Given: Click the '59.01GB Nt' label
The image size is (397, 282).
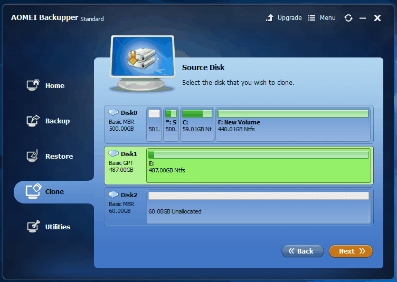Looking at the screenshot, I should [197, 129].
